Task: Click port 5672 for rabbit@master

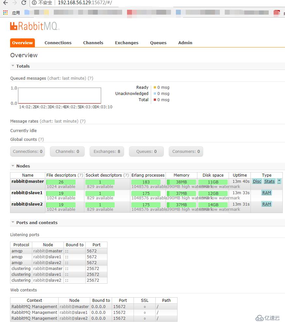Action: 92,251
